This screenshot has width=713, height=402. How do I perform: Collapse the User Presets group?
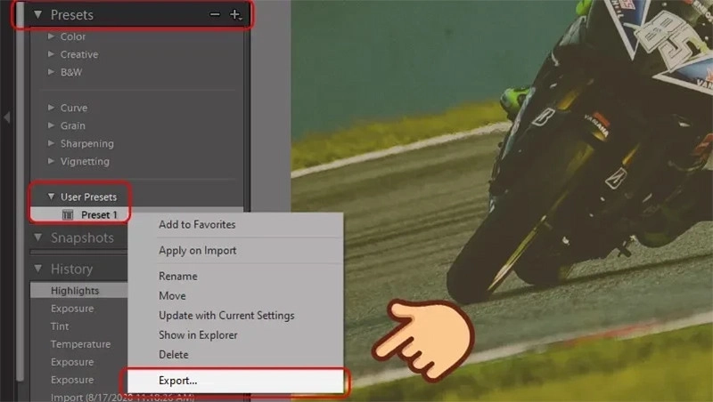51,197
